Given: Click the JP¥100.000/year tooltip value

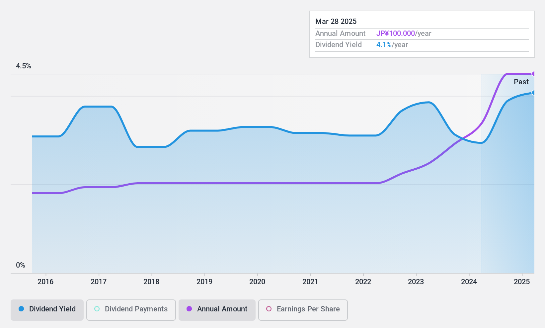Looking at the screenshot, I should click(x=404, y=33).
